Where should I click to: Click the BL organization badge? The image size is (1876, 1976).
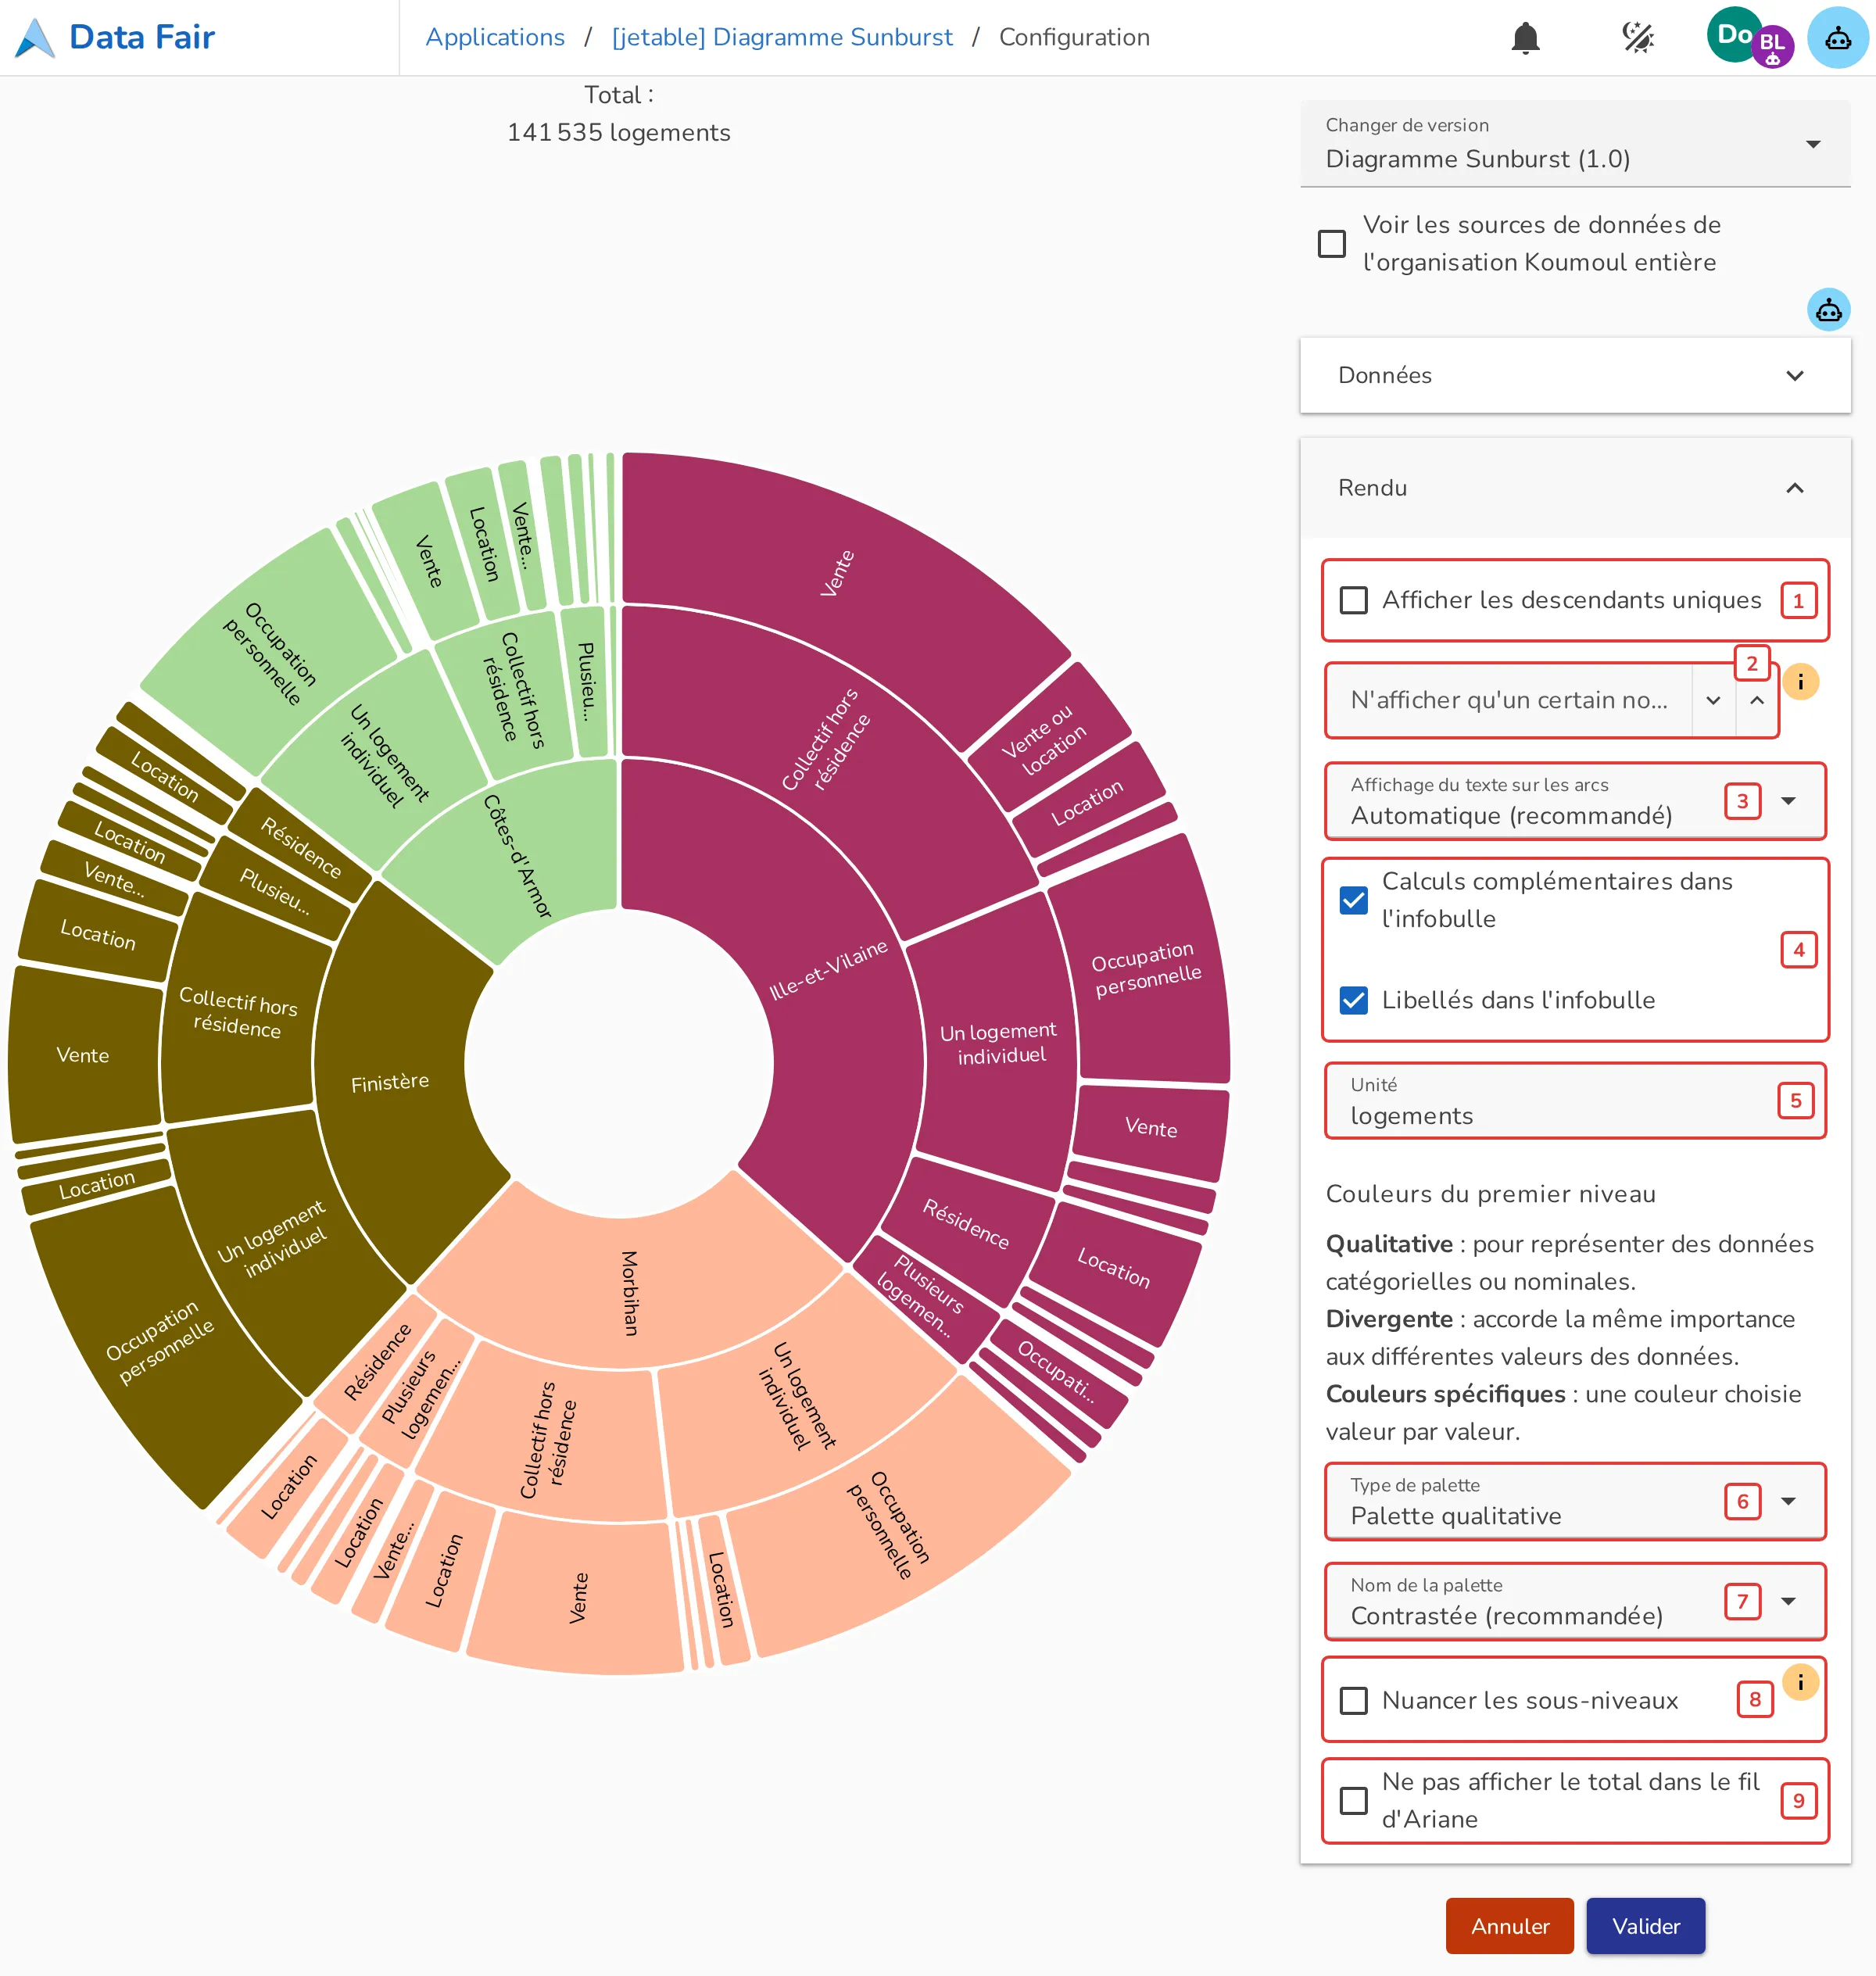[x=1772, y=46]
